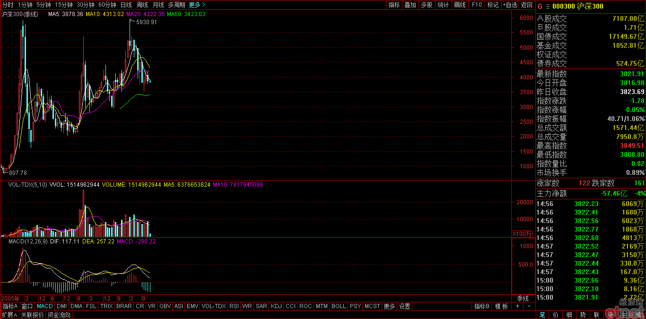Image resolution: width=646 pixels, height=319 pixels.
Task: Expand the 扩展 panel
Action: pyautogui.click(x=9, y=315)
